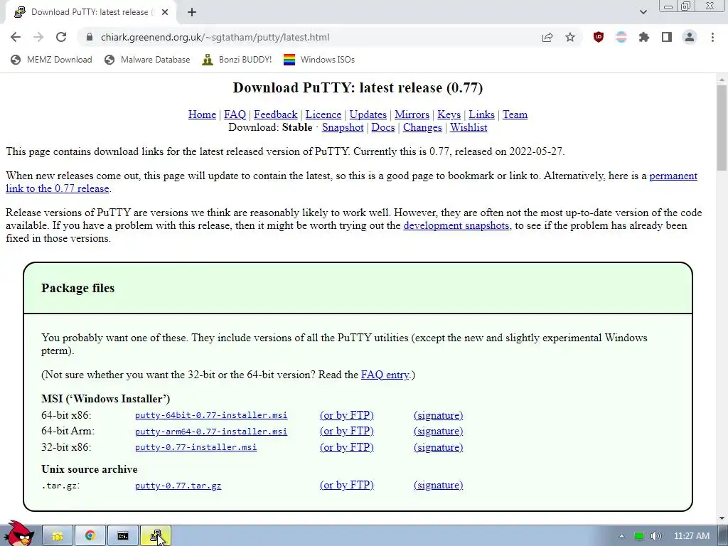Image resolution: width=728 pixels, height=546 pixels.
Task: Open the Windows ISOs bookmark
Action: click(x=319, y=60)
